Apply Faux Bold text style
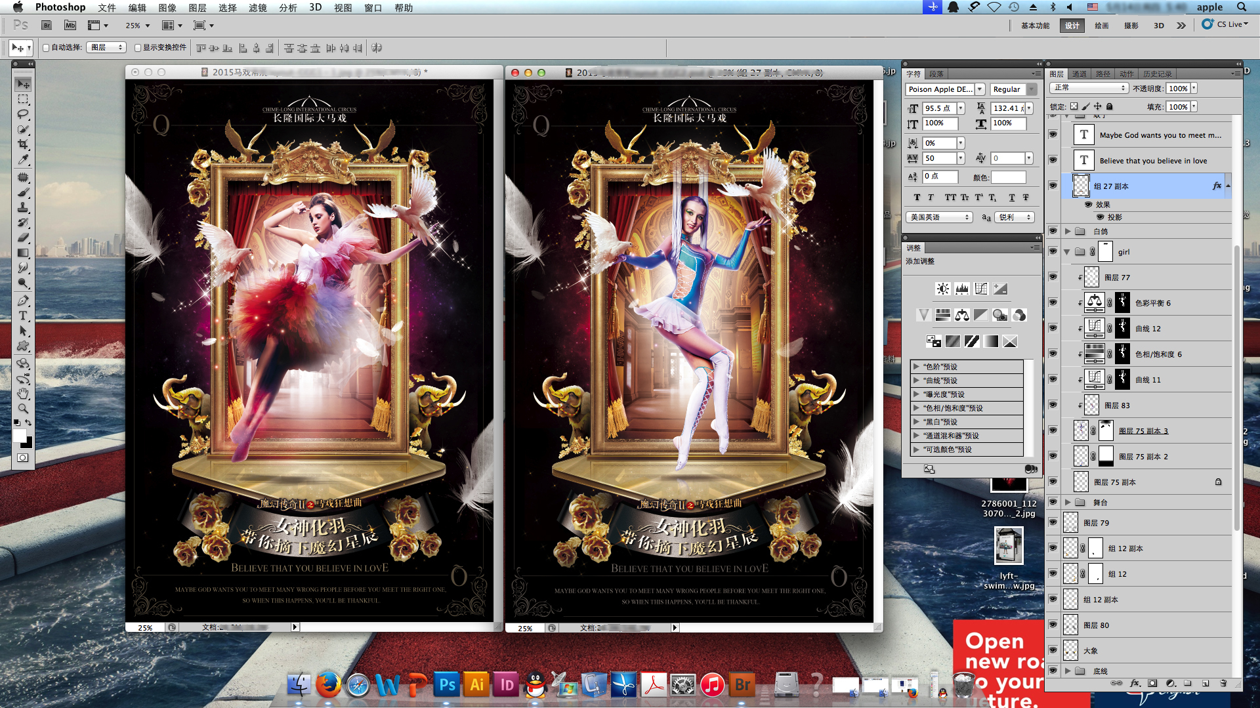Screen dimensions: 1260x708 point(917,198)
